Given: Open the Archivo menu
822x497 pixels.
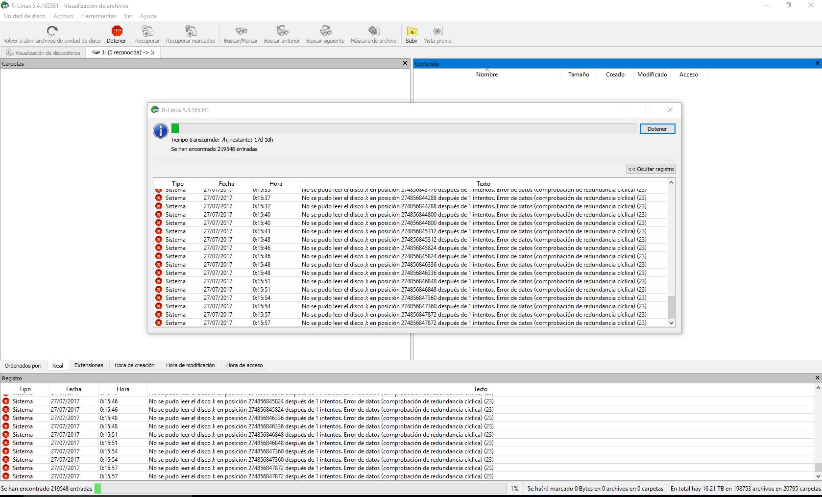Looking at the screenshot, I should point(63,16).
